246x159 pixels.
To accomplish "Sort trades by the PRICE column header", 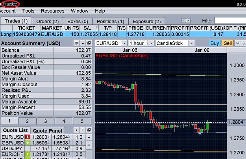I will [x=136, y=28].
